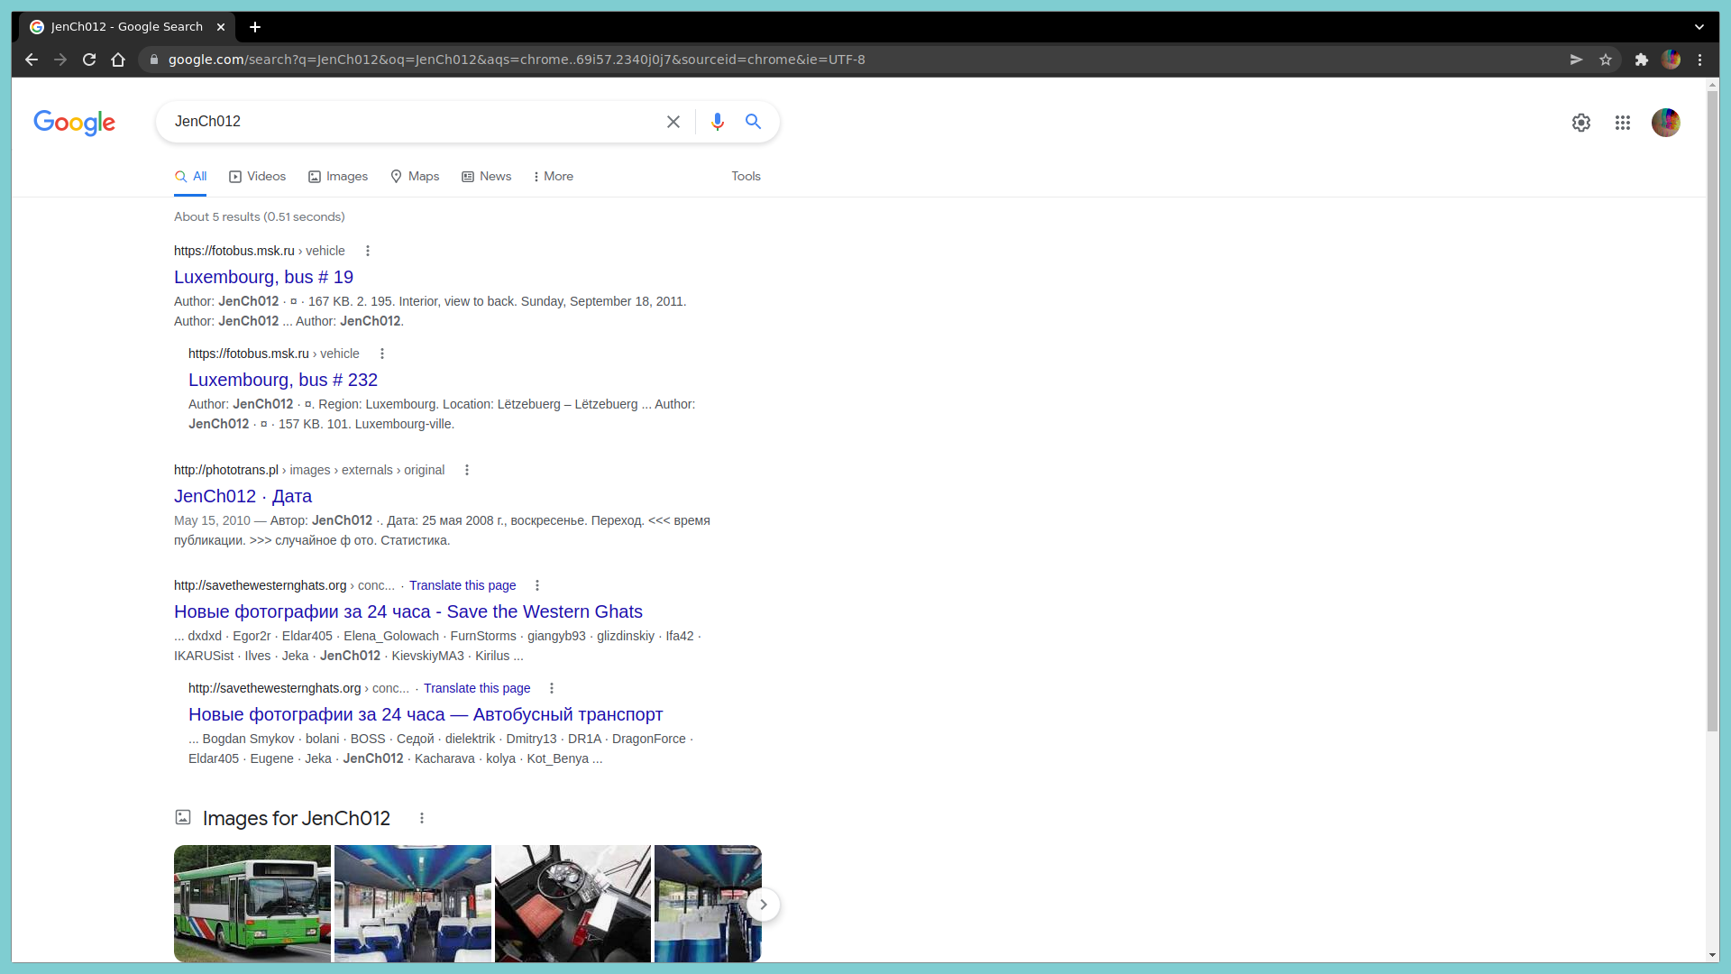Open Chrome extensions puzzle icon

[1642, 60]
